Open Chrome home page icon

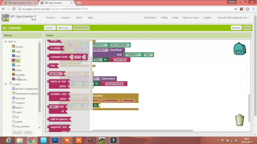pos(247,9)
